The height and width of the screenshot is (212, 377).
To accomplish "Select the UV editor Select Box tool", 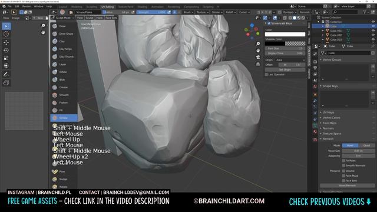I will pyautogui.click(x=6, y=26).
